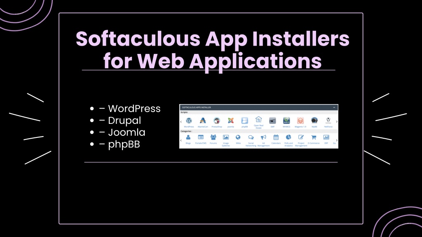This screenshot has width=422, height=237.
Task: Click the '– Drupal' bullet on the slide
Action: pyautogui.click(x=120, y=121)
